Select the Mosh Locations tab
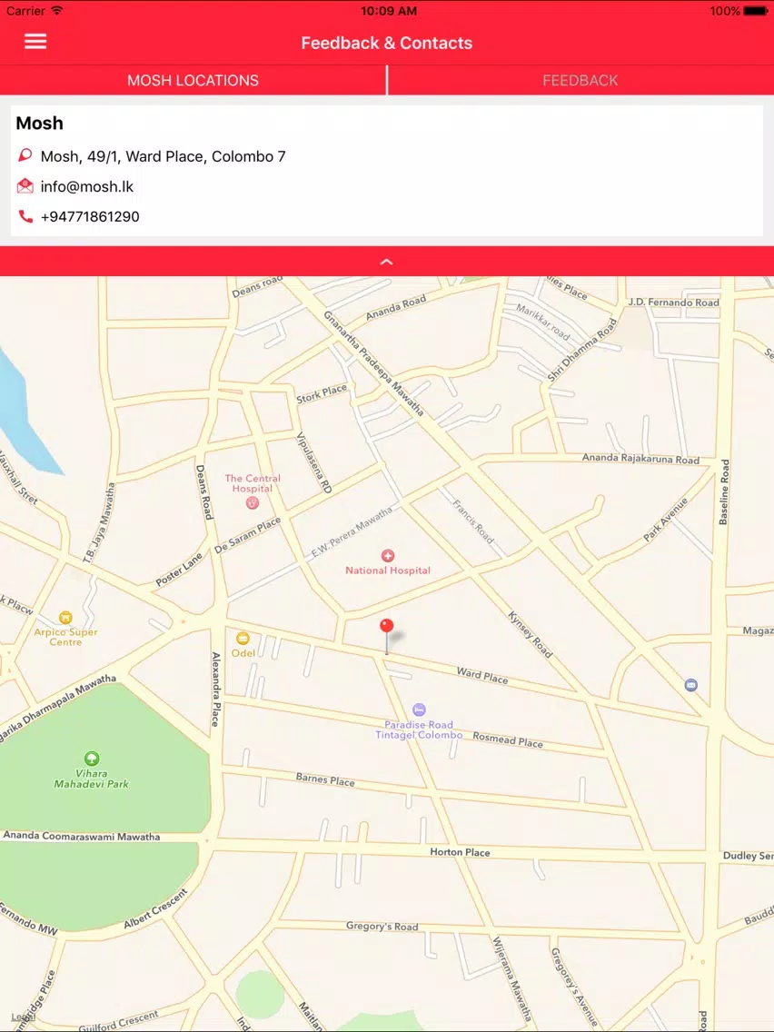Image resolution: width=774 pixels, height=1032 pixels. pos(193,80)
